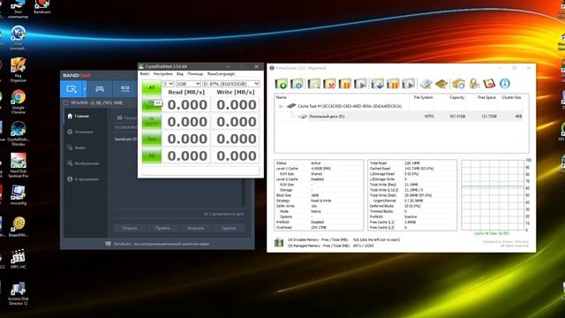Open CrystalDiskMark Файл menu
Viewport: 565px width, 318px height.
145,74
